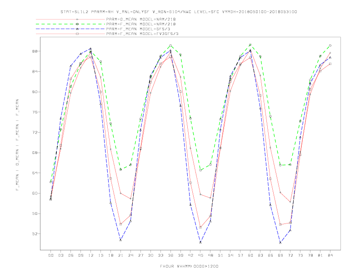Click x-axis forecast hour label 36

pos(170,255)
